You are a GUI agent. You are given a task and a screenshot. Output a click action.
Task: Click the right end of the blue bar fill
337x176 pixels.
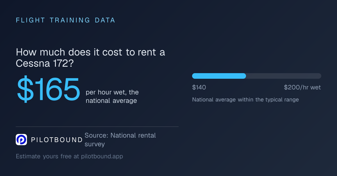click(245, 76)
